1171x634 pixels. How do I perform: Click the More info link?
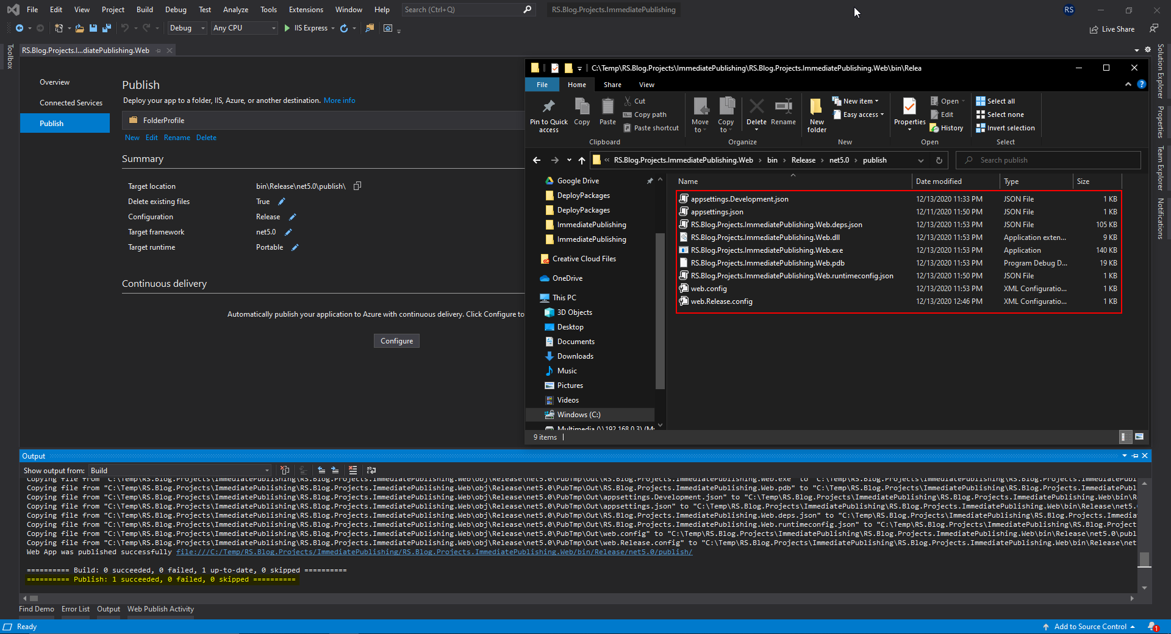[339, 100]
